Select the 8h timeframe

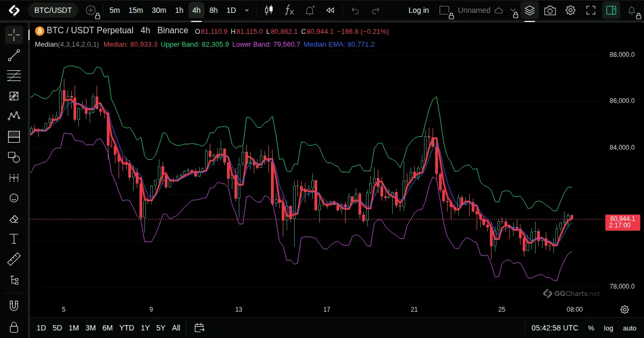214,10
